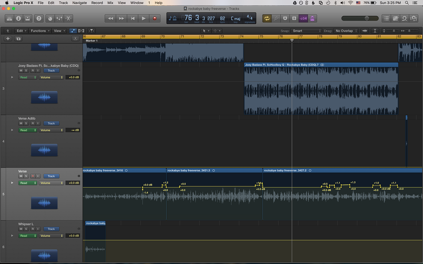Click the Add Track plus button
Screen dimensions: 423x264
pyautogui.click(x=8, y=39)
